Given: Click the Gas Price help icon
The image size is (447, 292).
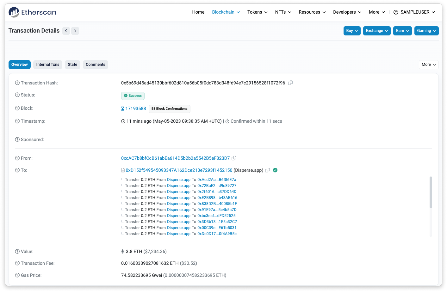Looking at the screenshot, I should [x=17, y=275].
